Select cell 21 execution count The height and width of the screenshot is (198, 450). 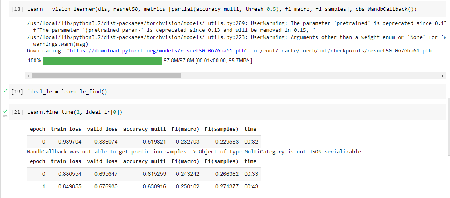(17, 113)
